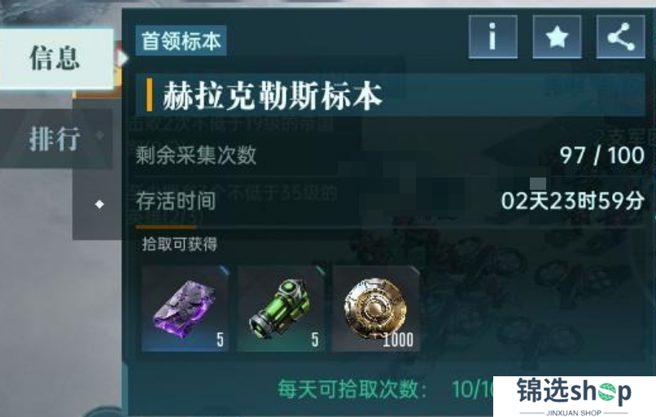The height and width of the screenshot is (417, 656).
Task: Click the 存活时间 row label
Action: pos(176,201)
